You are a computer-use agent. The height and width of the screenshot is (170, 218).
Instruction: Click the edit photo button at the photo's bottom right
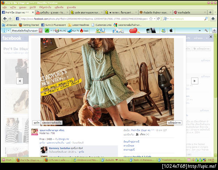tap(174, 123)
